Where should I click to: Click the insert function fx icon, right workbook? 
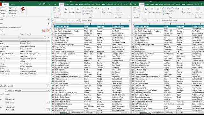157,20
